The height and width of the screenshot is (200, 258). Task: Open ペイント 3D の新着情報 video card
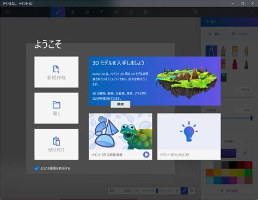tap(120, 136)
